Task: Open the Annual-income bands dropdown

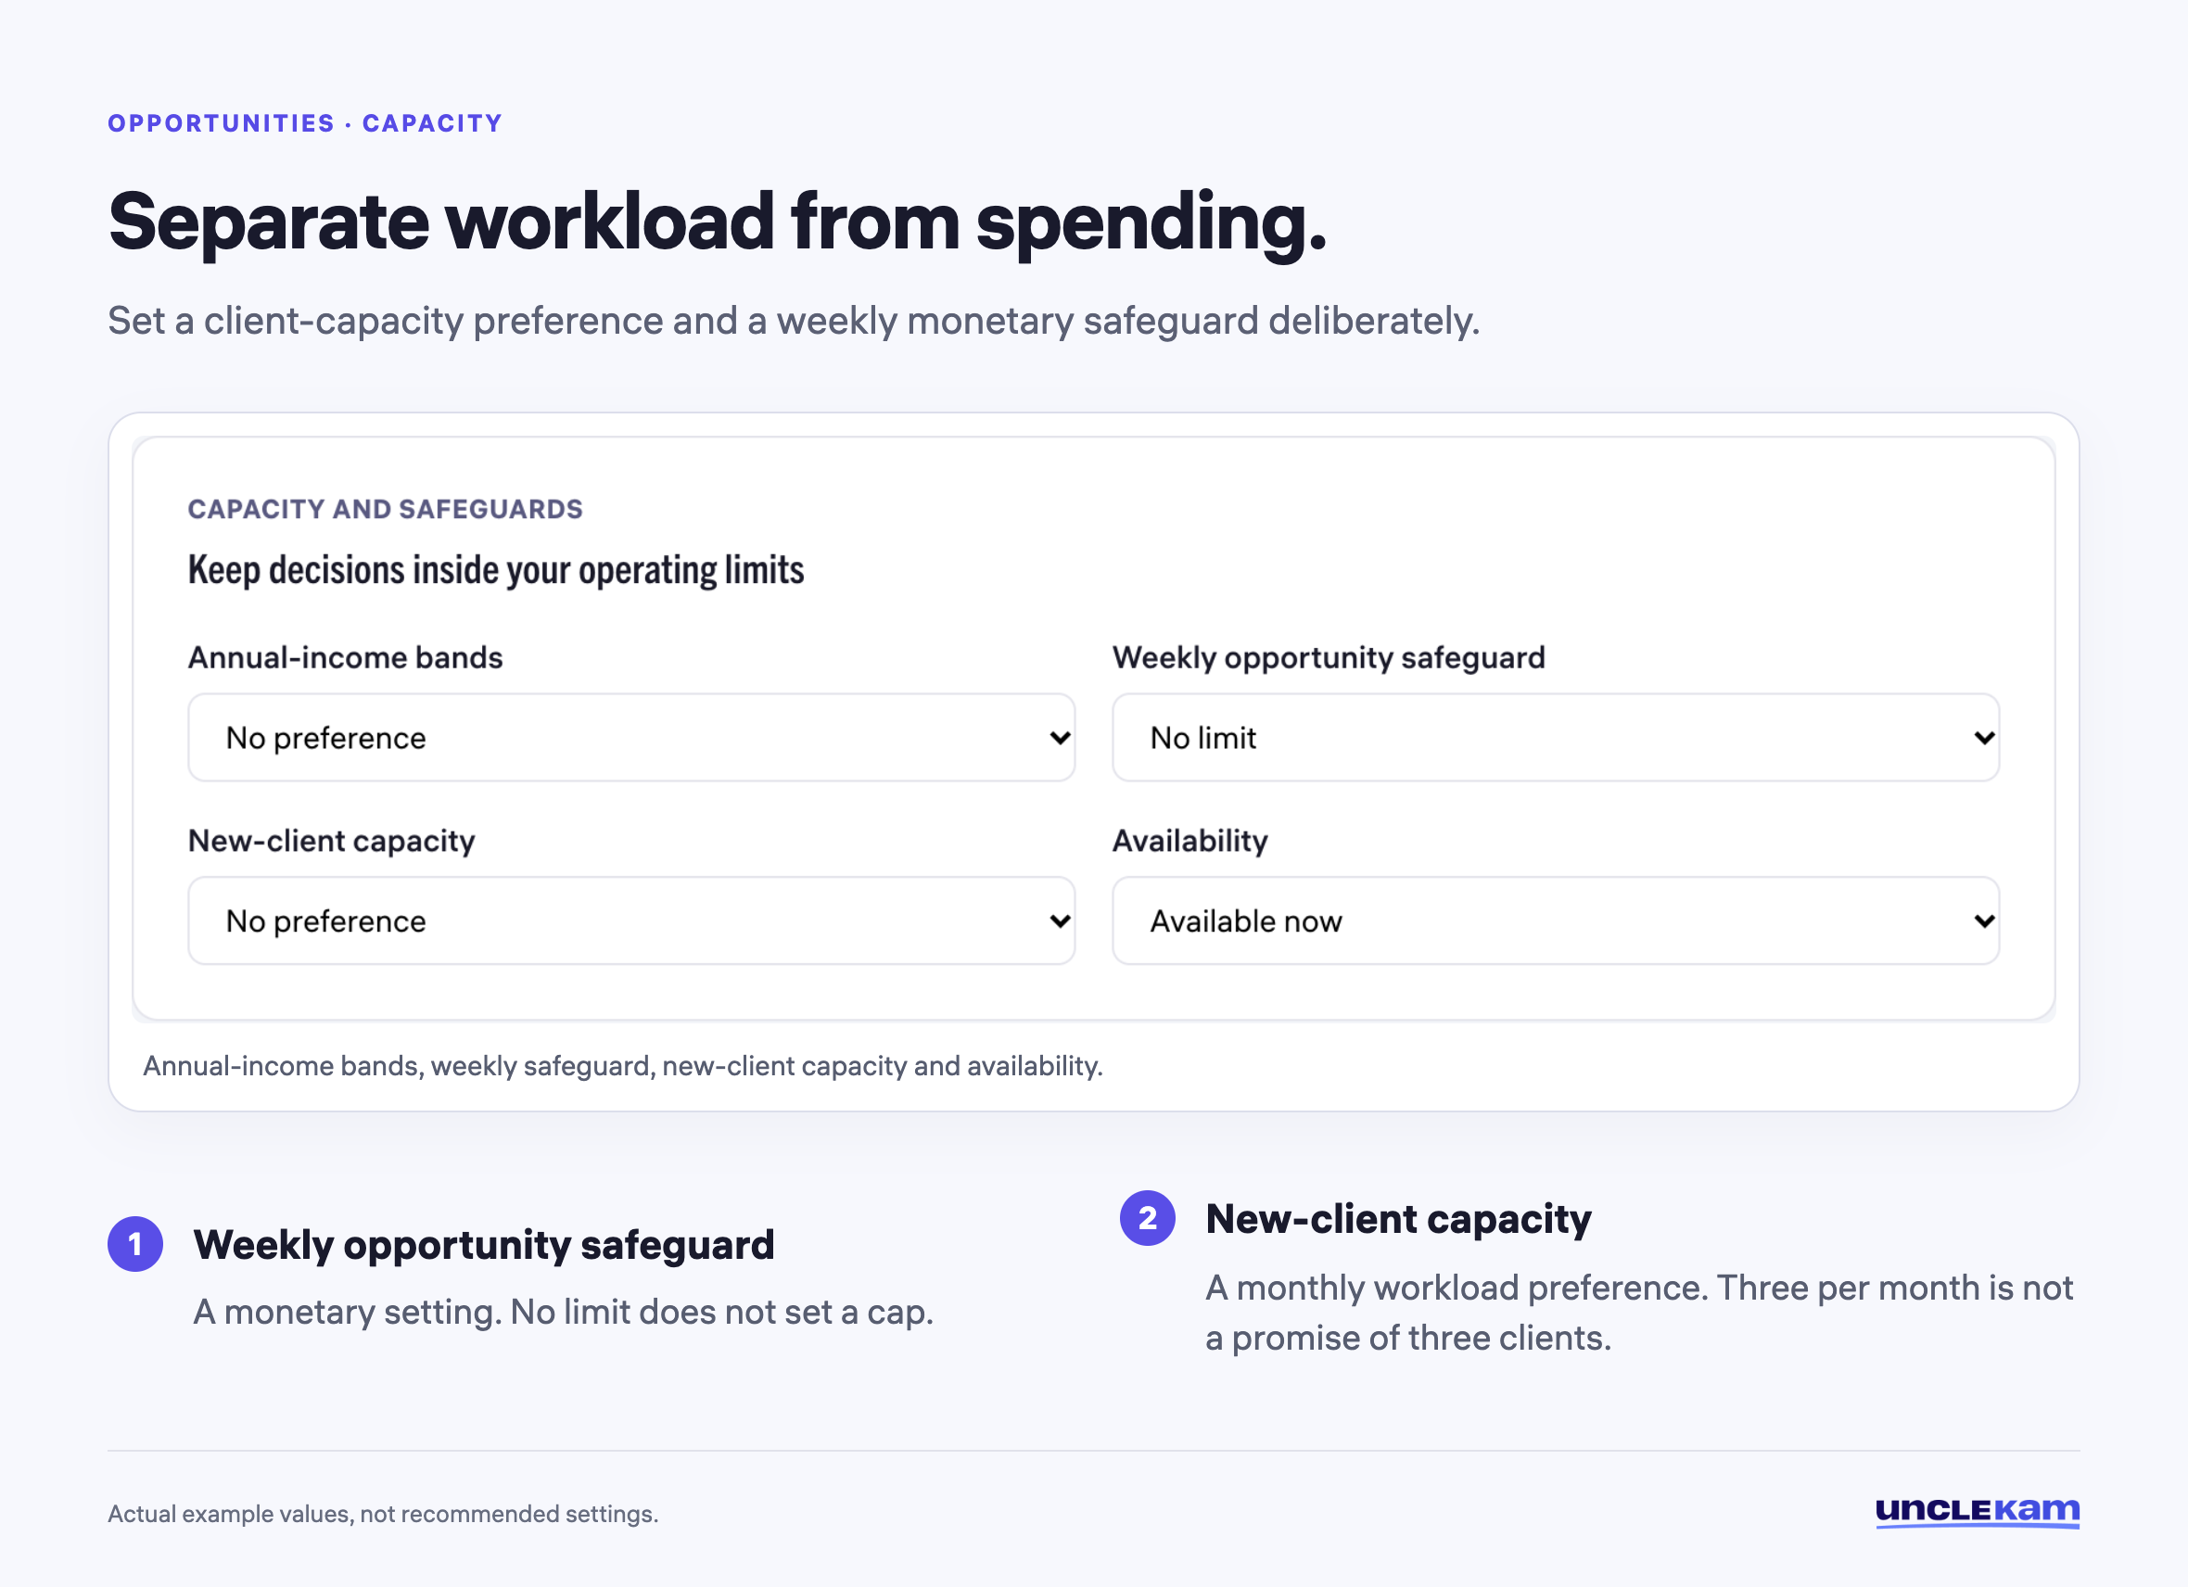Action: [x=631, y=737]
